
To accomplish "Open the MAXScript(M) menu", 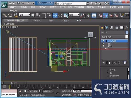I will pyautogui.click(x=117, y=7).
